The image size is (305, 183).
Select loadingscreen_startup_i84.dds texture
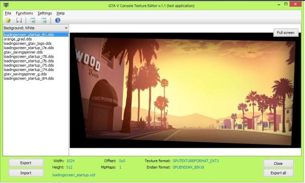pyautogui.click(x=29, y=78)
